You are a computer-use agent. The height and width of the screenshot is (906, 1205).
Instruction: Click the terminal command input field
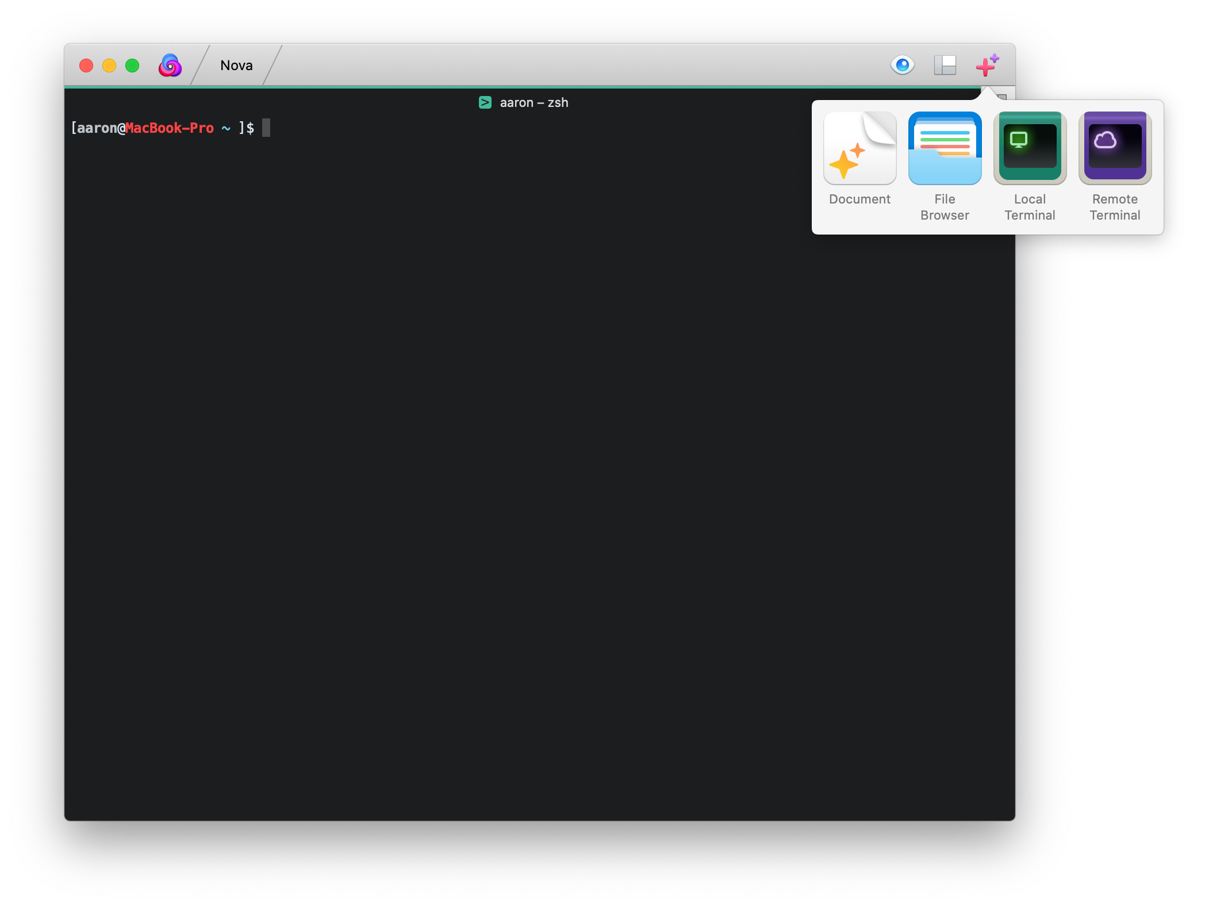270,128
